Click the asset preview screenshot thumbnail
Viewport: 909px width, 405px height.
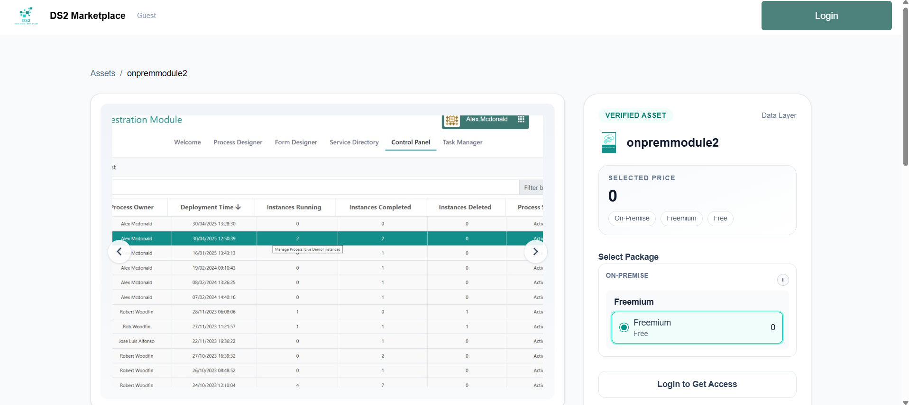pos(328,251)
